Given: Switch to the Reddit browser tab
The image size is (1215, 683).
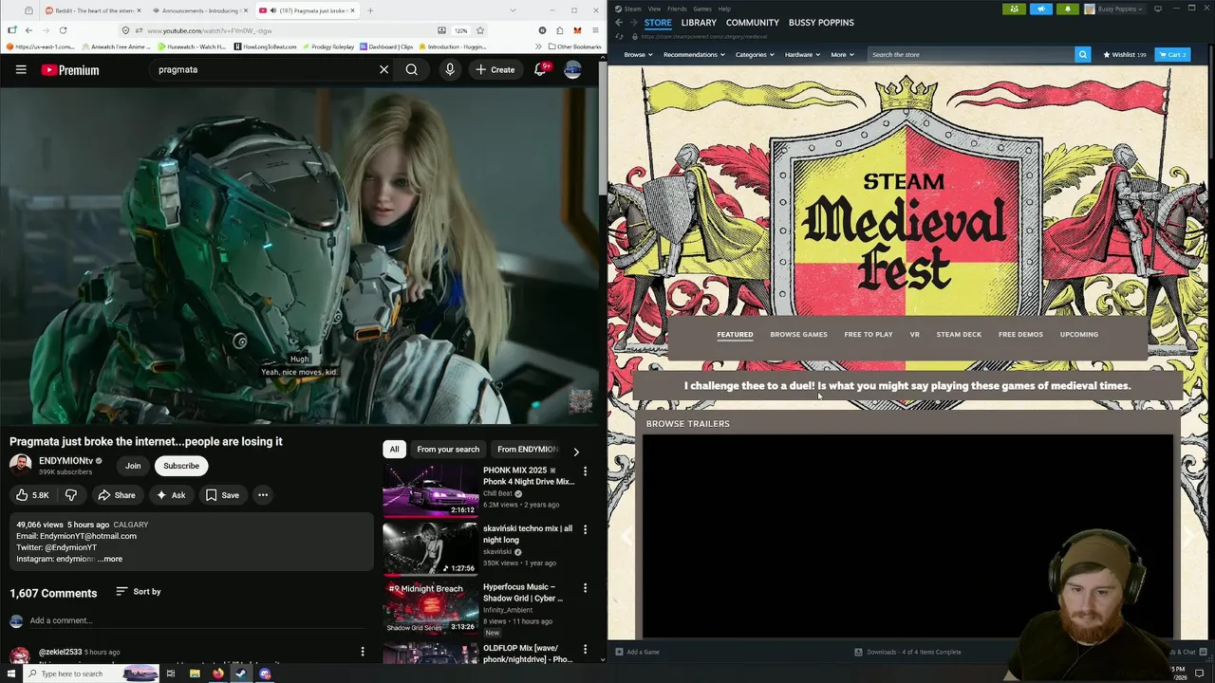Looking at the screenshot, I should coord(92,10).
